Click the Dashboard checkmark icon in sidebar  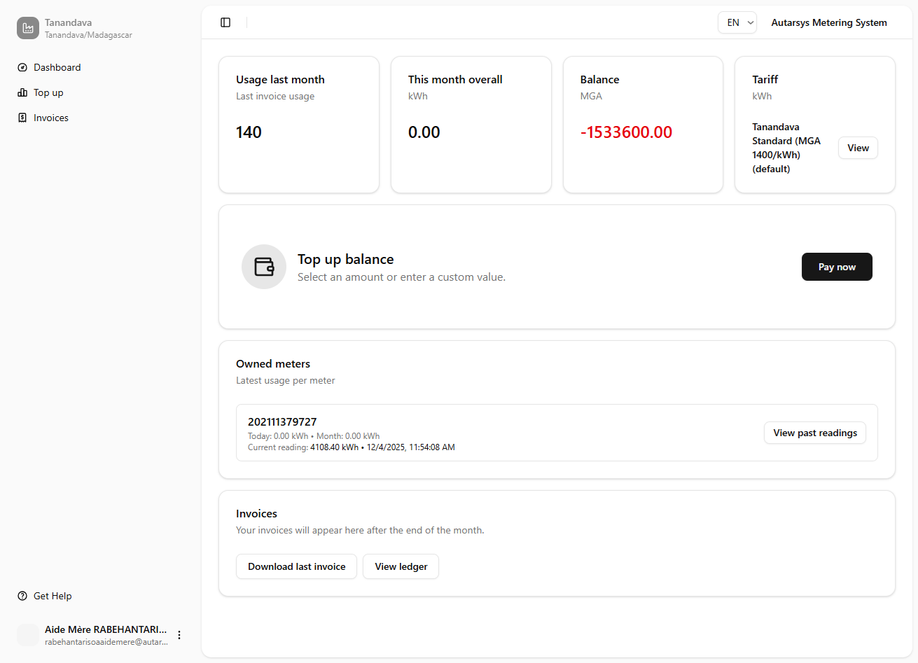[x=22, y=67]
